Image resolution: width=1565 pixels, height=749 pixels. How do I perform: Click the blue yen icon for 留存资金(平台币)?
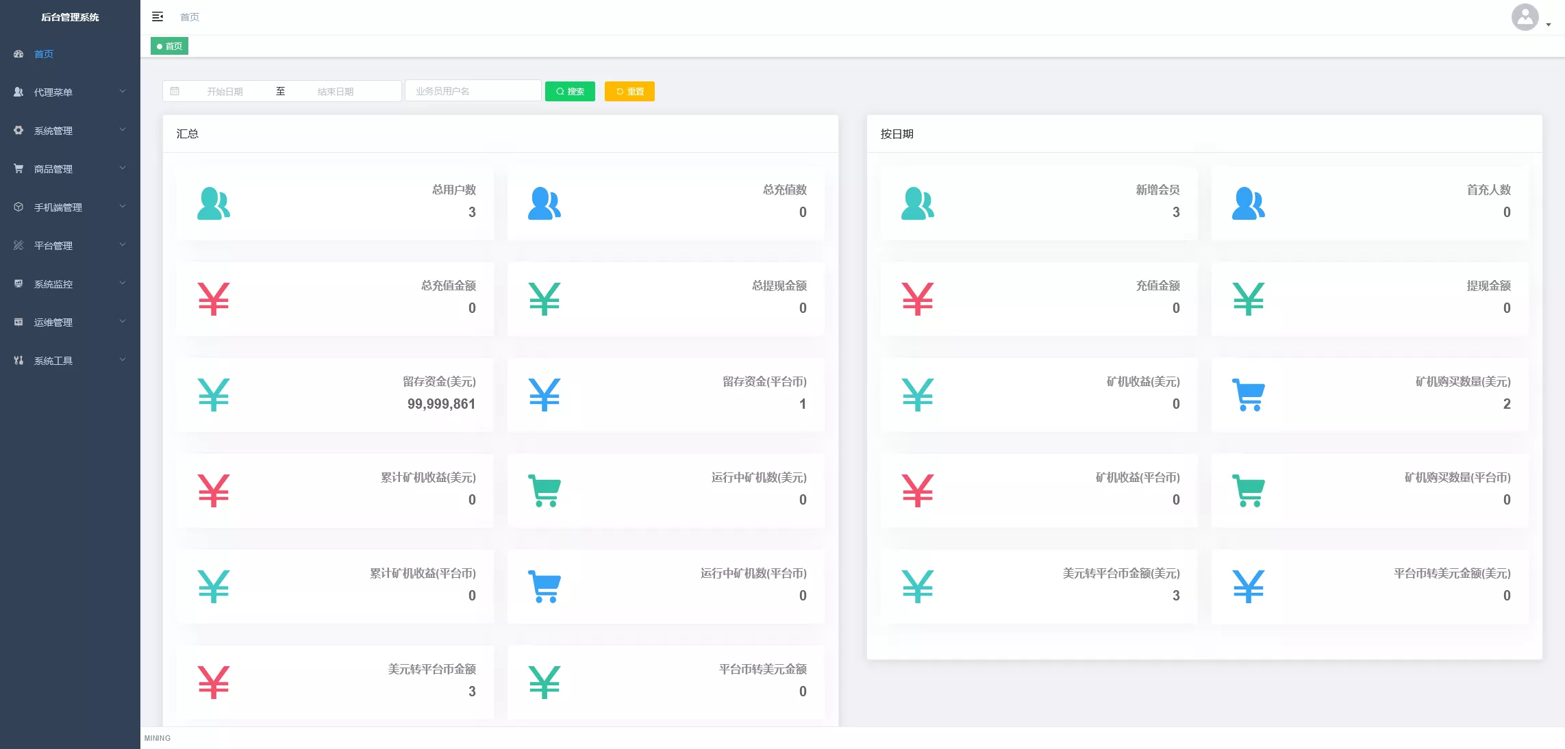click(x=544, y=395)
